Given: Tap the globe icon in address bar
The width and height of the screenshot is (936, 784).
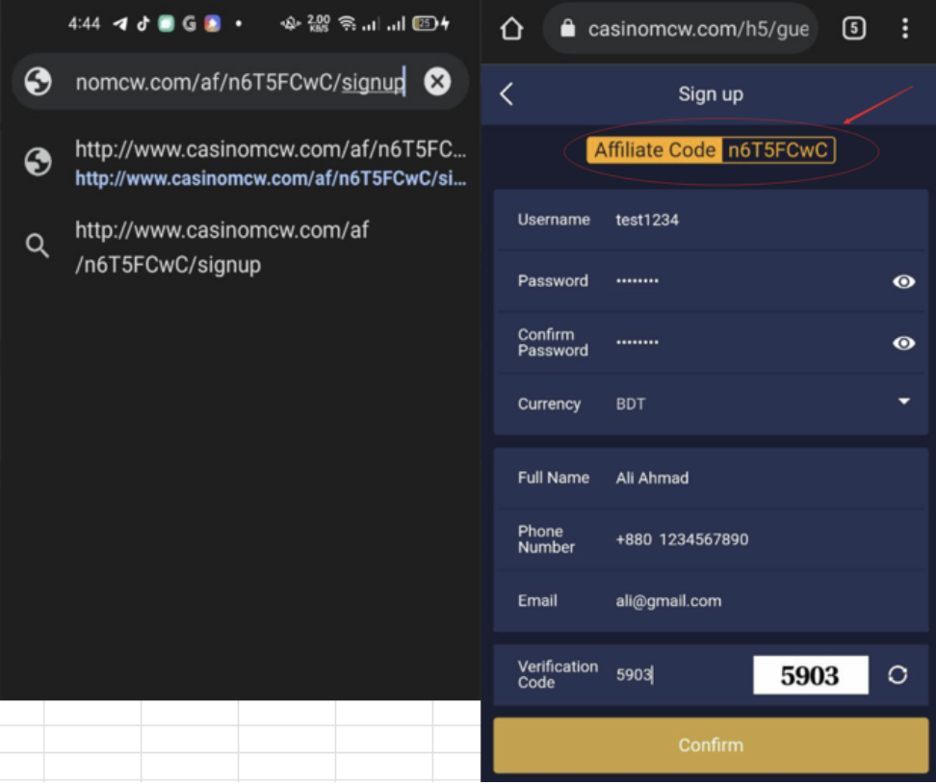Looking at the screenshot, I should click(39, 82).
